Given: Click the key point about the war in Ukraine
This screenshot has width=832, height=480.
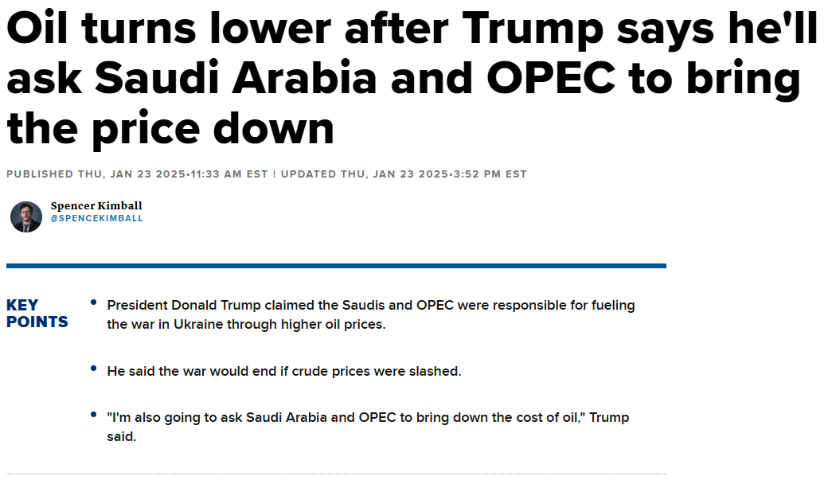Looking at the screenshot, I should pyautogui.click(x=371, y=314).
